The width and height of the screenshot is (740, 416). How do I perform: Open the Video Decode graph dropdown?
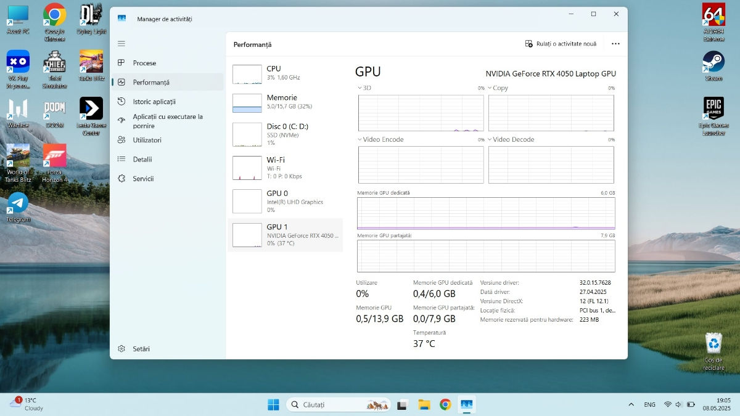coord(511,139)
